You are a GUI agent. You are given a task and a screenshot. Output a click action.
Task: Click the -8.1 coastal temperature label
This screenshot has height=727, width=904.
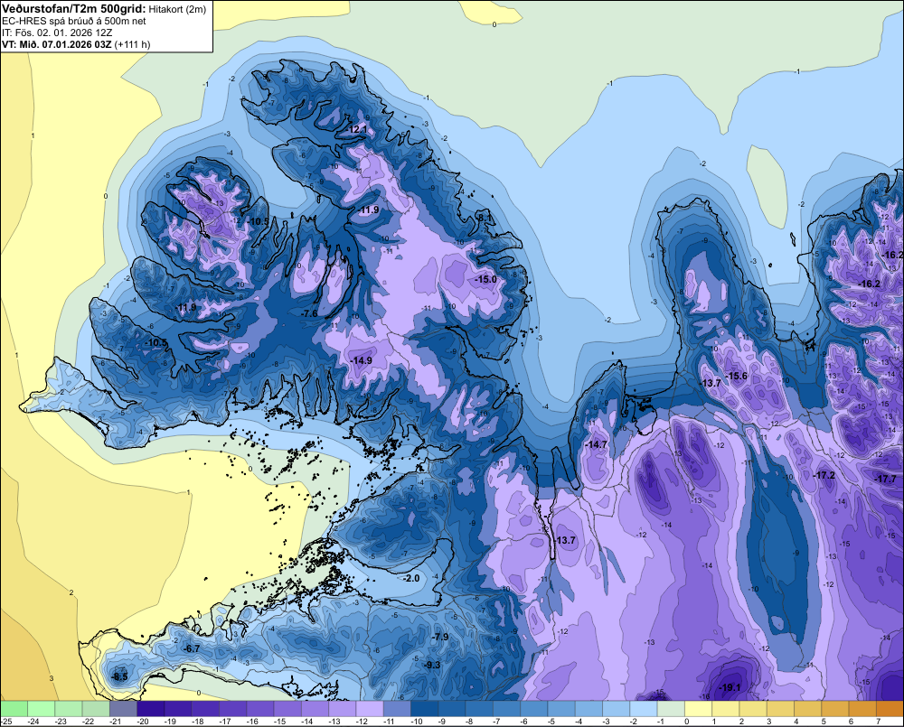(483, 218)
